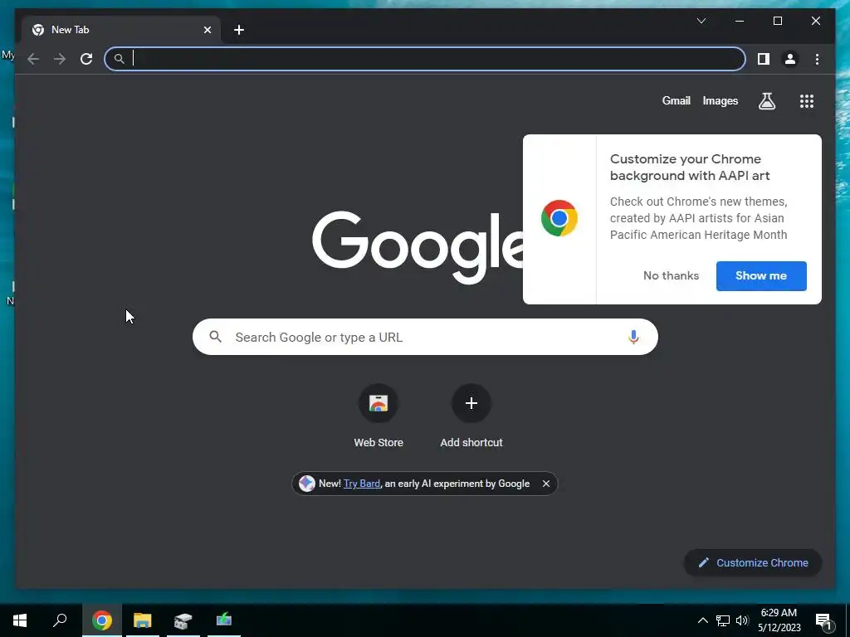Open the taskbar app with green arrow icon

click(x=224, y=620)
